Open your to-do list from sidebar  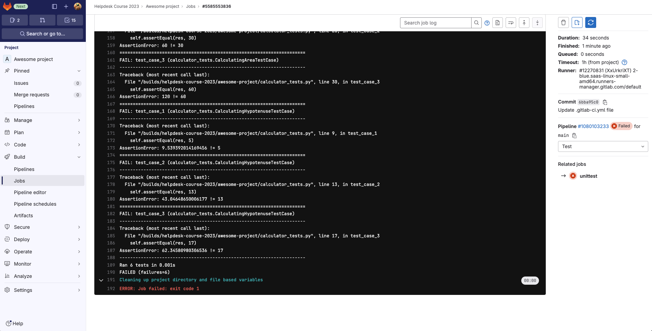click(70, 20)
